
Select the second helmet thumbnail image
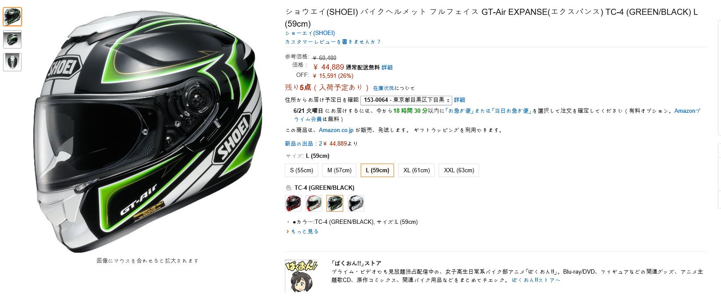12,39
